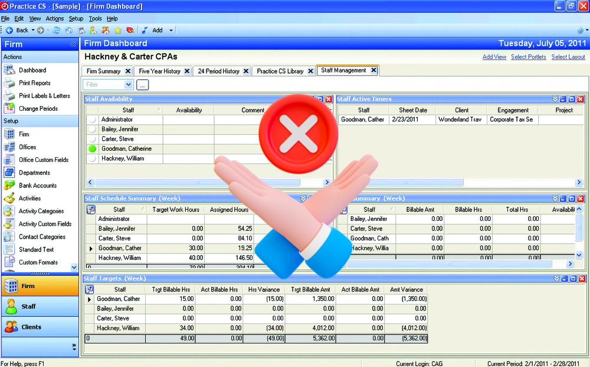Screen dimensions: 590x367
Task: Click sidebar Setup list scroll down arrow
Action: (74, 267)
